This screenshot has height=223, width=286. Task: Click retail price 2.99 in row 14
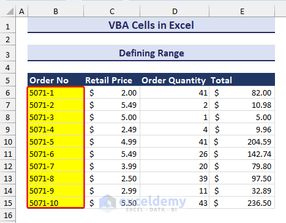tap(112, 191)
